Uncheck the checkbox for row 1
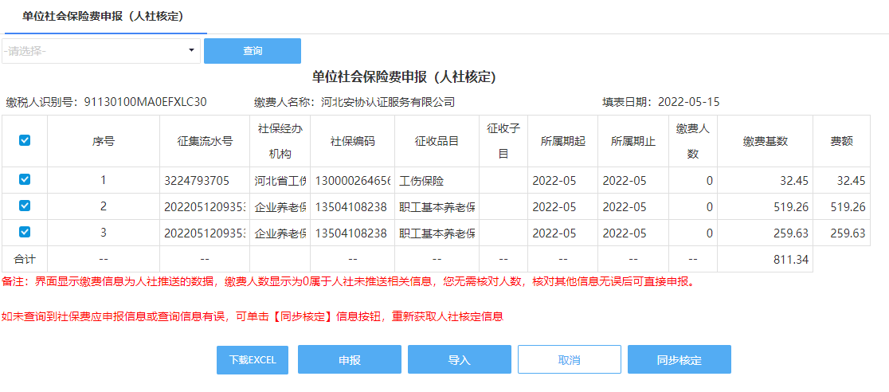The image size is (889, 392). click(x=25, y=180)
